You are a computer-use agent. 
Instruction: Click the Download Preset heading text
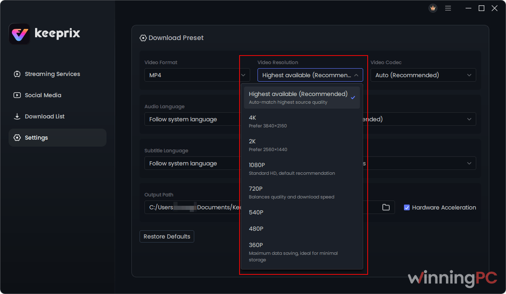[x=176, y=38]
